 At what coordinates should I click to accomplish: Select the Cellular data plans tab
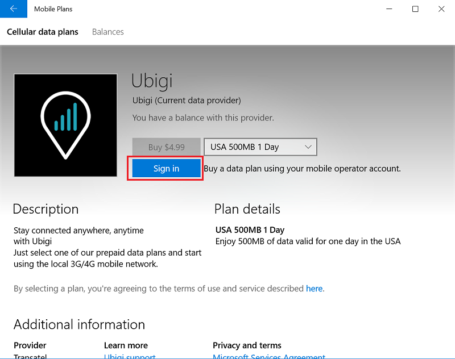42,32
